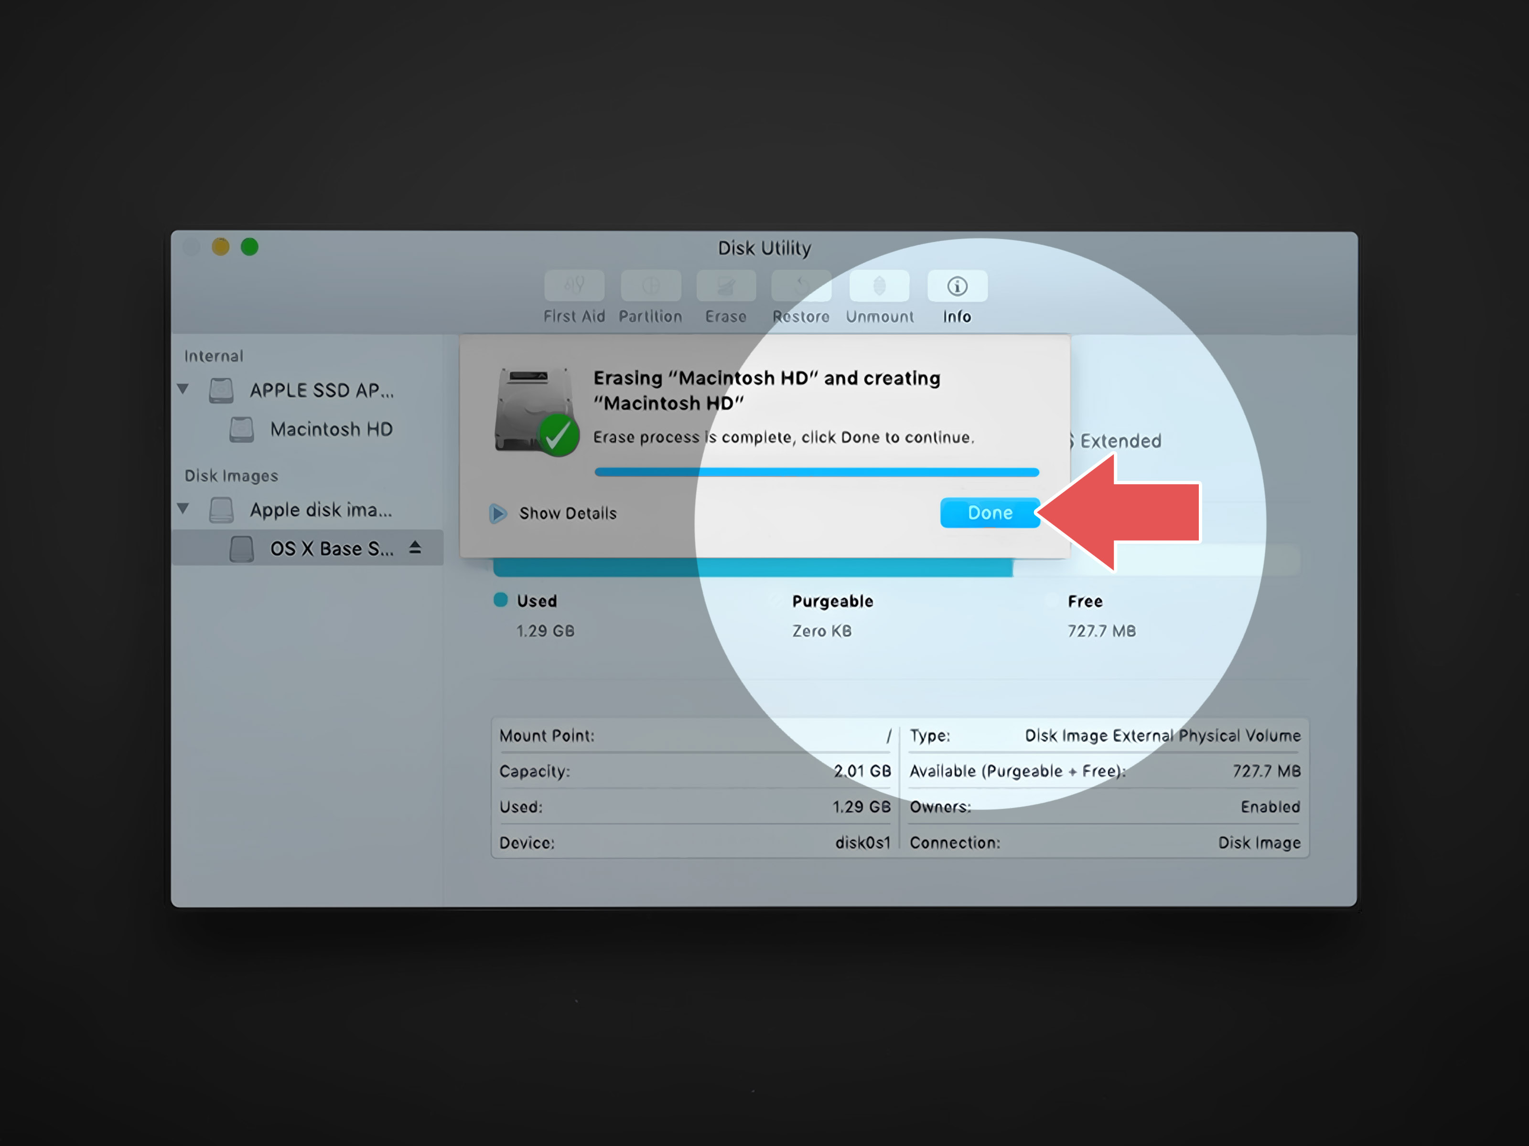The image size is (1529, 1146).
Task: Click the Macintosh HD volume icon in sidebar
Action: [241, 430]
